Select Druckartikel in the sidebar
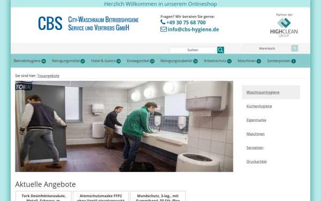This screenshot has width=321, height=201. [x=256, y=161]
